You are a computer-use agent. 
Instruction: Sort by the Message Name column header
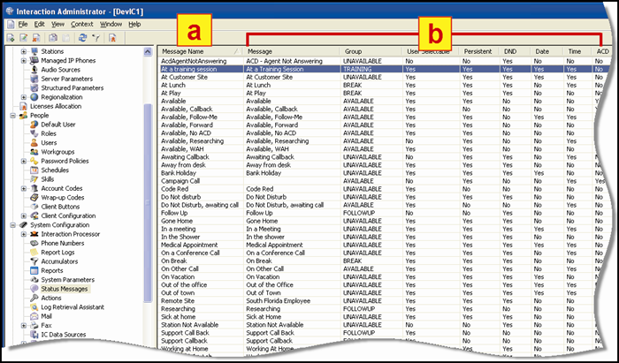[181, 52]
